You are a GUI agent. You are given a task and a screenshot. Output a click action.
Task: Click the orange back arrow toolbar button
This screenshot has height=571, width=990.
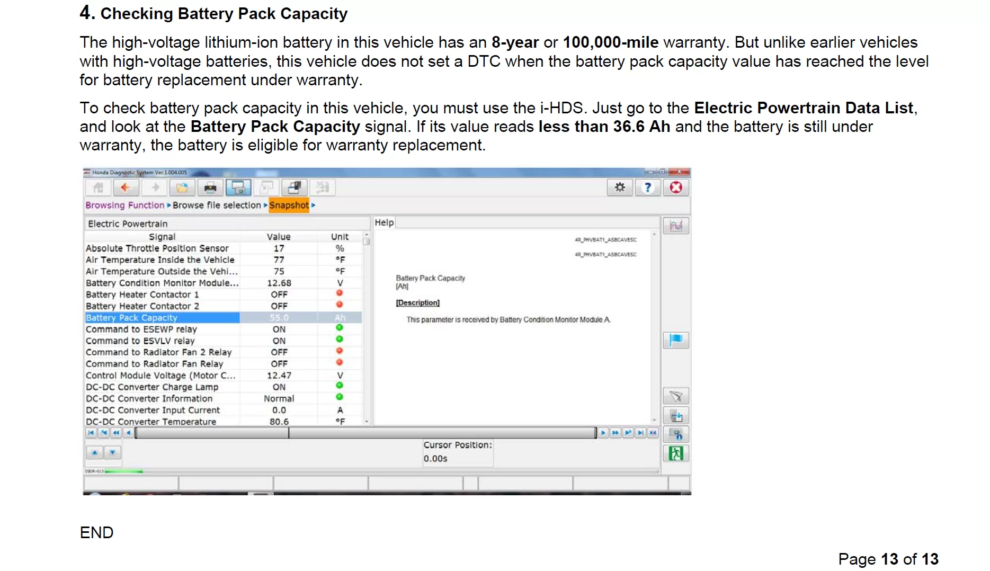pos(126,188)
